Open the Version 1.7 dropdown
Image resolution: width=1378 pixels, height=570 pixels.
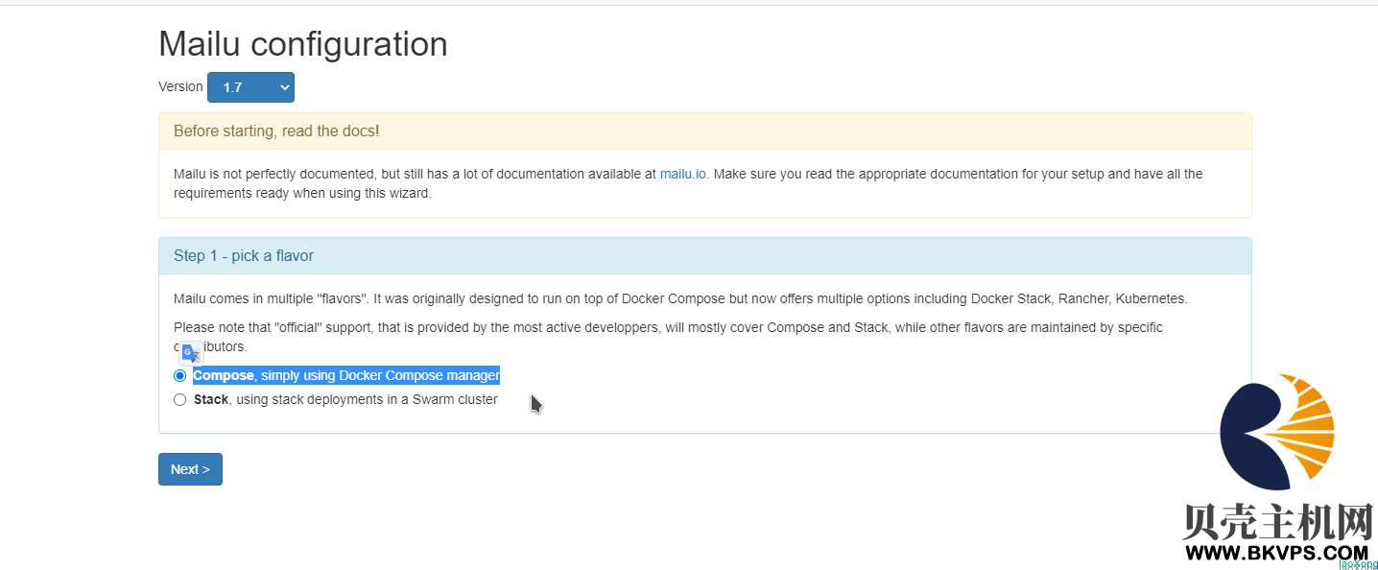coord(250,87)
